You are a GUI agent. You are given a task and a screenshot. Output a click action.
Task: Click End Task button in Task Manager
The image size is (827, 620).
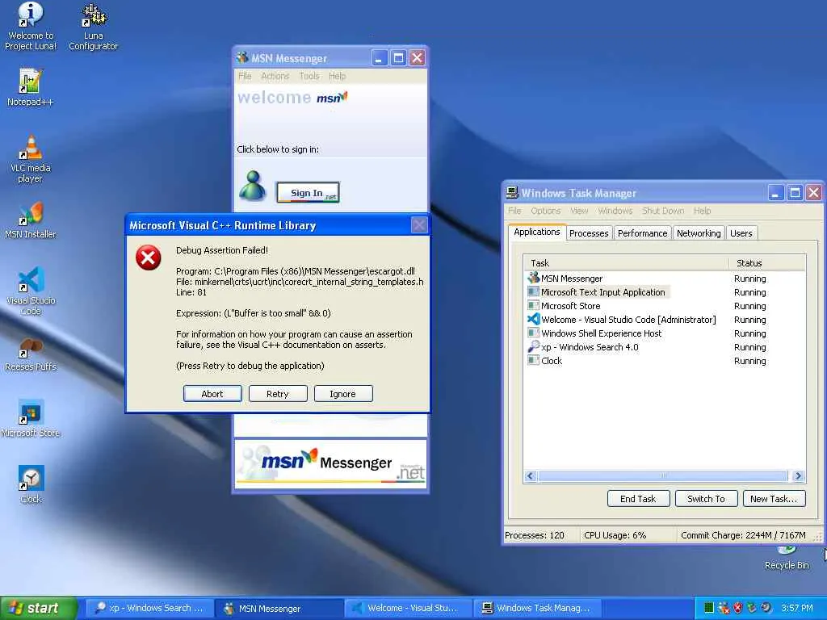pyautogui.click(x=638, y=499)
